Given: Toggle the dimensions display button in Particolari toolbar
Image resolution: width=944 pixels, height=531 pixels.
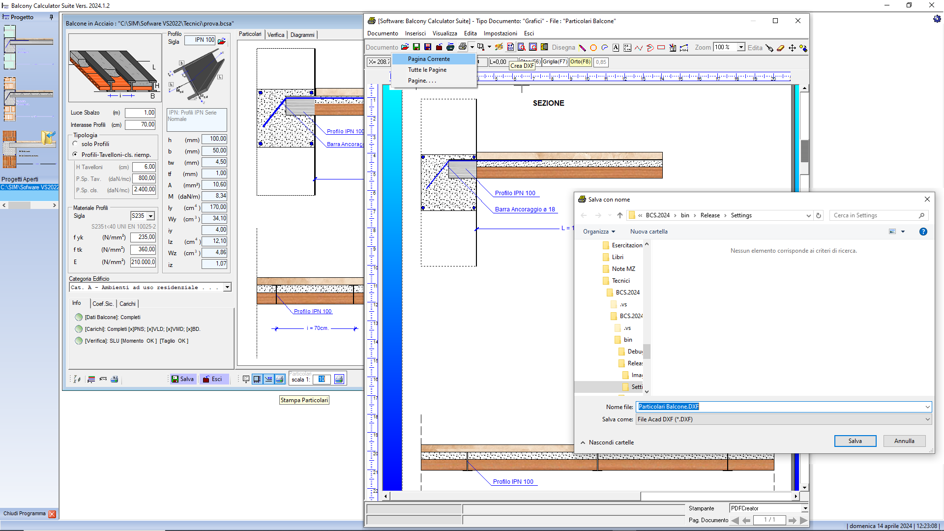Looking at the screenshot, I should pyautogui.click(x=257, y=379).
